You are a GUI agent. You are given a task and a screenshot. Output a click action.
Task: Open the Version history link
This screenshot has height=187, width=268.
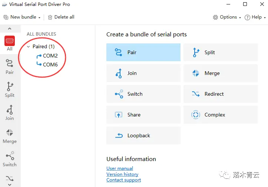(122, 174)
